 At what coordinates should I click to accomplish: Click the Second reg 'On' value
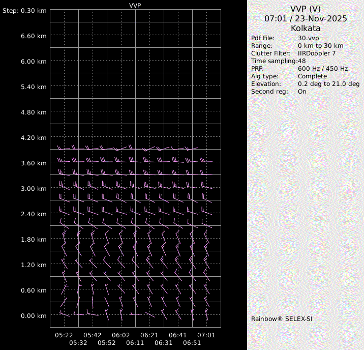(302, 92)
